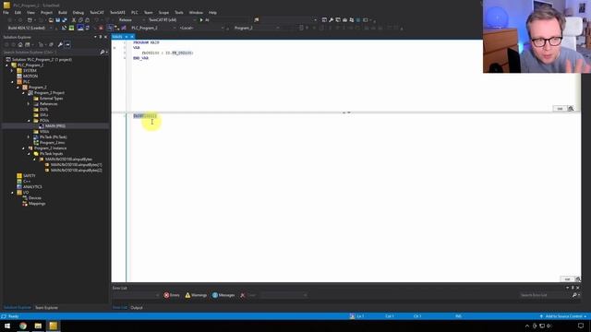Click the Save All toolbar icon
The image size is (591, 332).
[65, 20]
